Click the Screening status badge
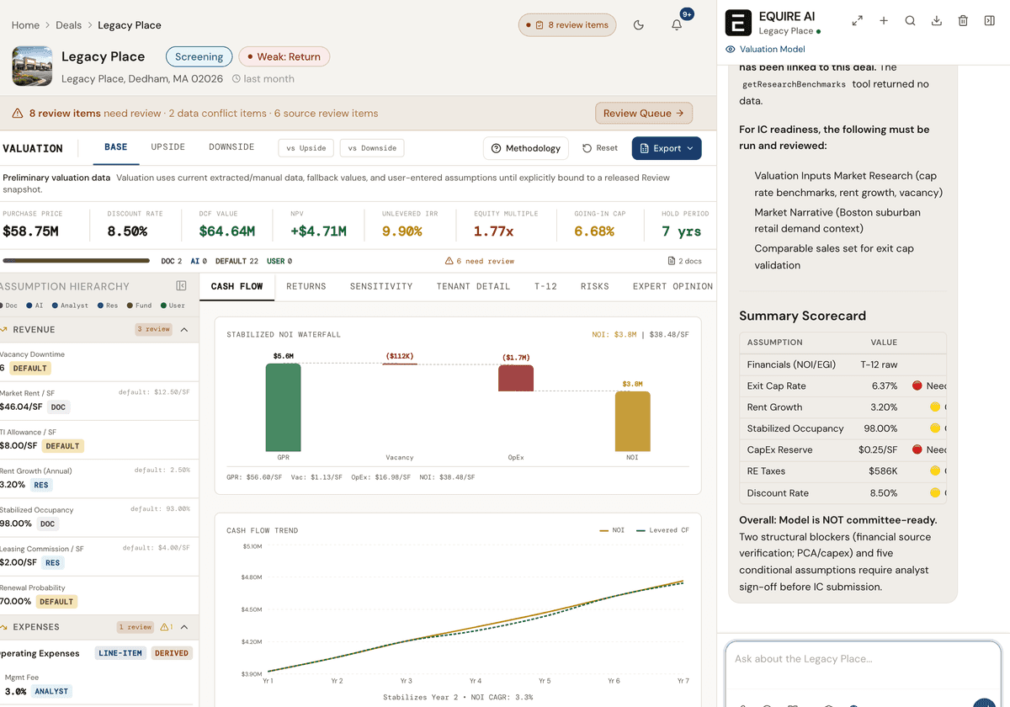The image size is (1010, 707). 199,56
